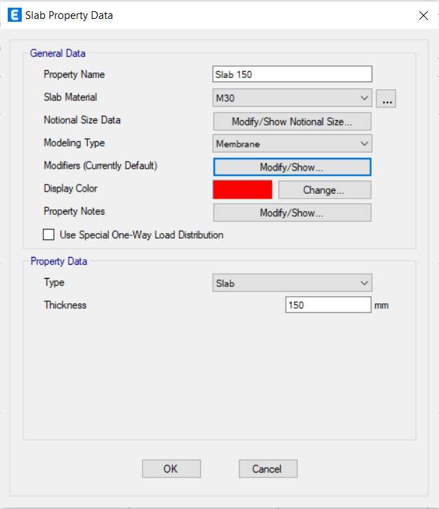Click the Property Notes label
The image size is (439, 509).
pyautogui.click(x=74, y=211)
